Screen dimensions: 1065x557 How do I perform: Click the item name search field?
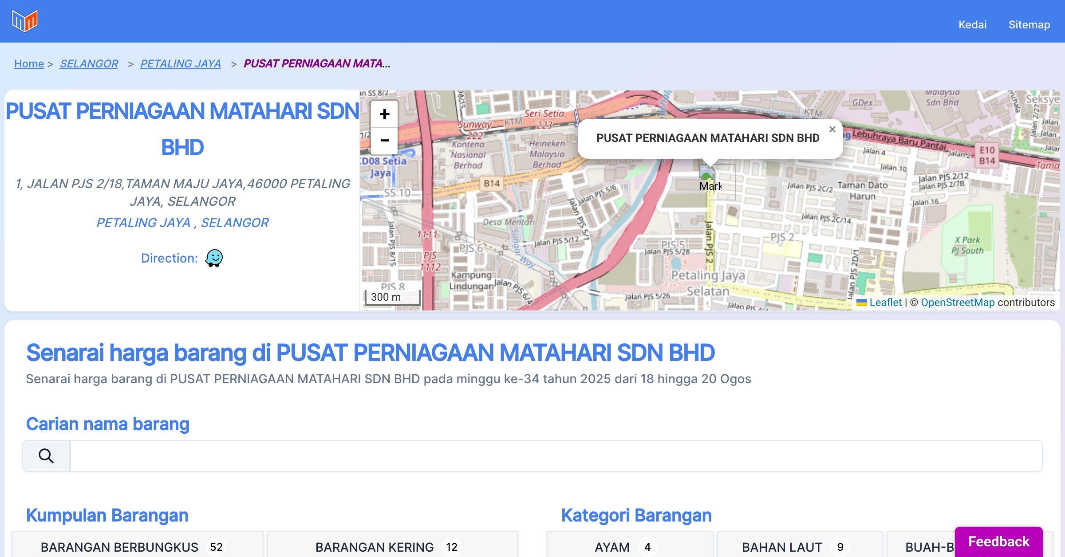pos(556,456)
